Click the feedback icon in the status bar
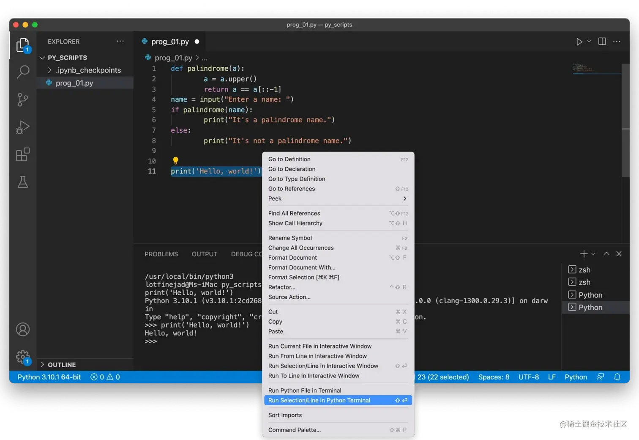The width and height of the screenshot is (639, 440). click(x=600, y=377)
